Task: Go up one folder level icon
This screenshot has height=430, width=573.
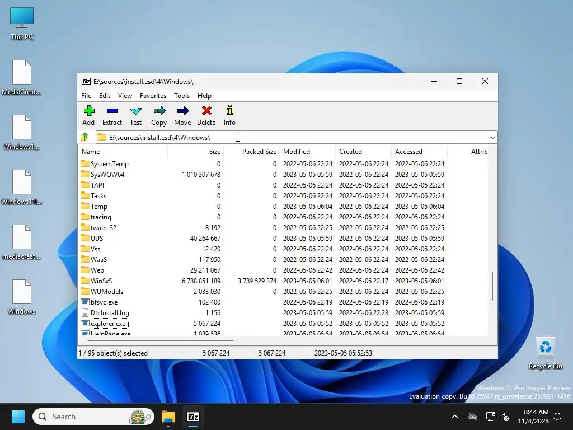Action: click(84, 137)
